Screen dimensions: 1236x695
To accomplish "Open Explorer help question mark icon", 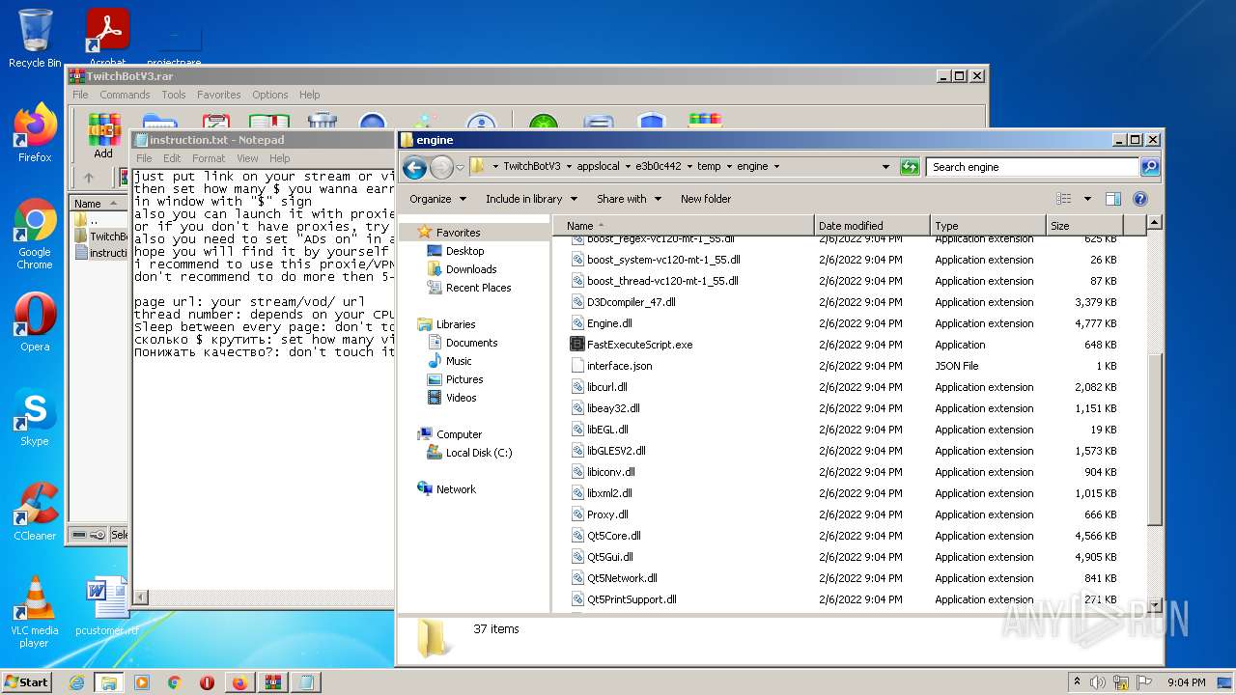I will pyautogui.click(x=1140, y=199).
